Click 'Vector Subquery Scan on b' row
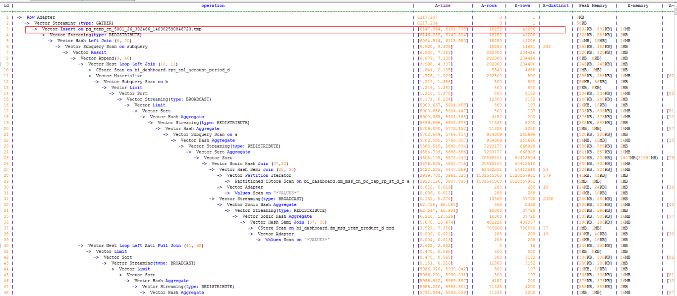Image resolution: width=677 pixels, height=296 pixels. point(135,82)
